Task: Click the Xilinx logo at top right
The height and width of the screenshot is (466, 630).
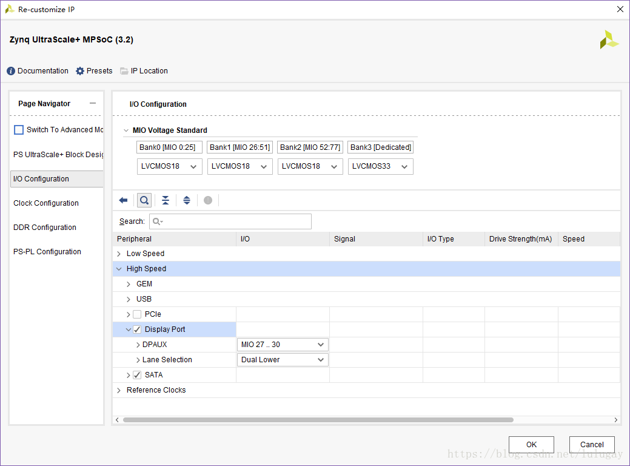Action: click(609, 40)
